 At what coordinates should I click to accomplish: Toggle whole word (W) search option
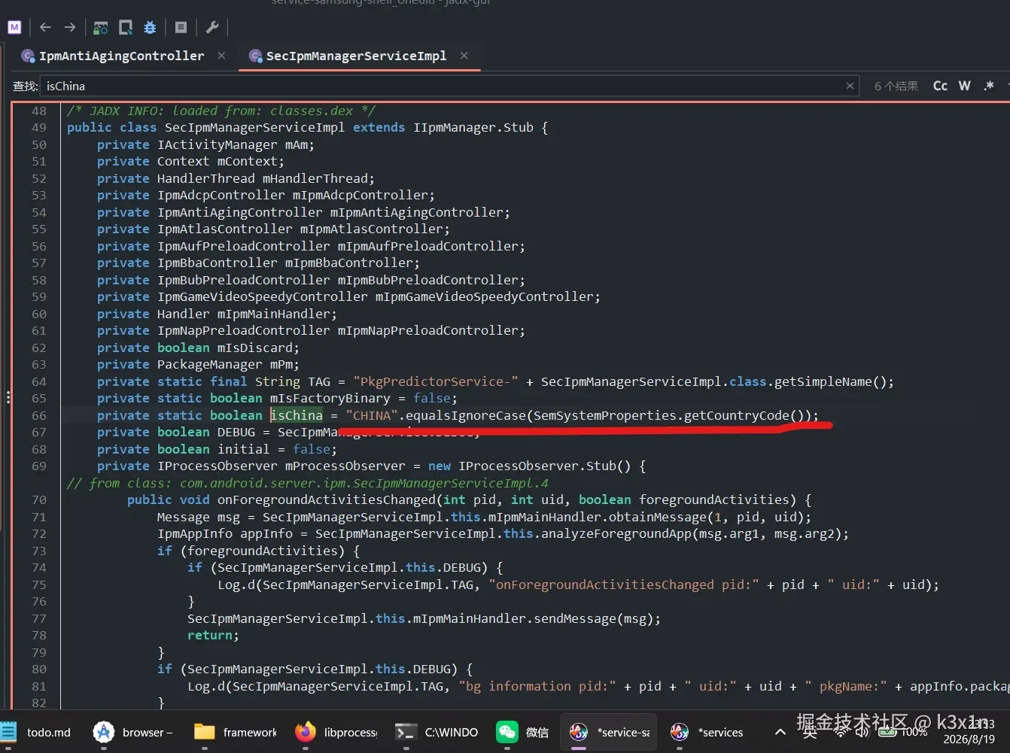click(965, 86)
